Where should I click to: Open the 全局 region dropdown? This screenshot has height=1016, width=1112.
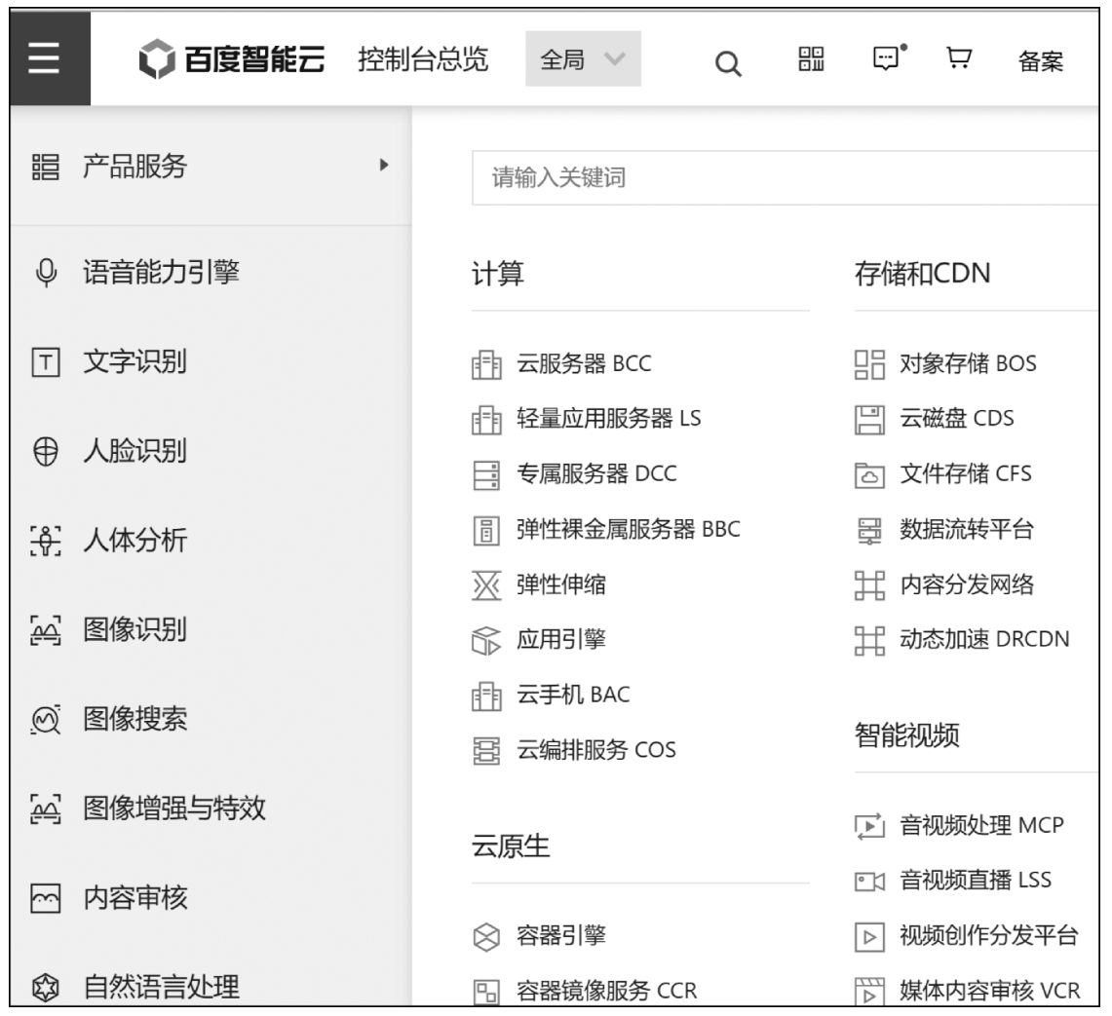[583, 58]
